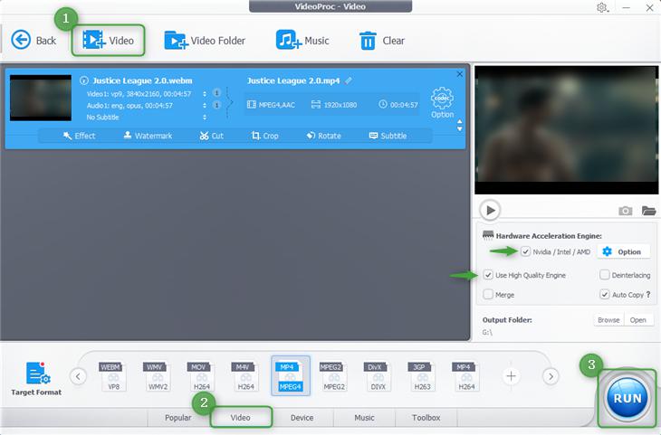Click the video thumbnail of Justice League

41,98
